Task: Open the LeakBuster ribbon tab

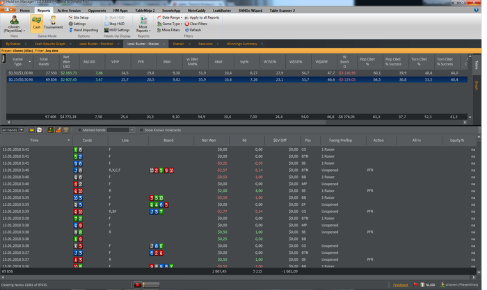Action: pyautogui.click(x=222, y=10)
